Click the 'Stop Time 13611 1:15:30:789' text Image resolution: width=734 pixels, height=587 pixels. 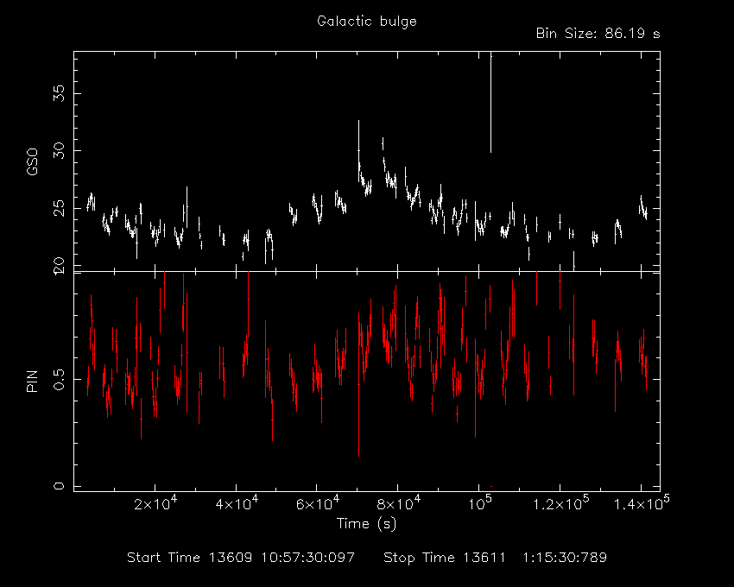(x=496, y=558)
